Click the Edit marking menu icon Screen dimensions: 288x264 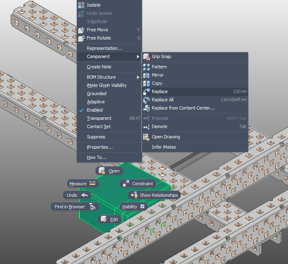pos(104,219)
